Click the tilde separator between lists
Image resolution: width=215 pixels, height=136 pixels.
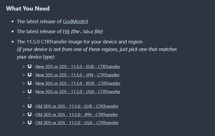coord(29,98)
